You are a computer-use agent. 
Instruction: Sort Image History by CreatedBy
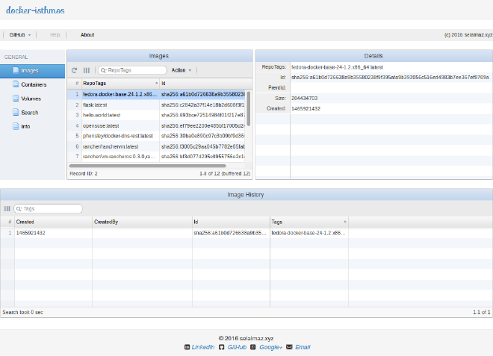pos(142,222)
